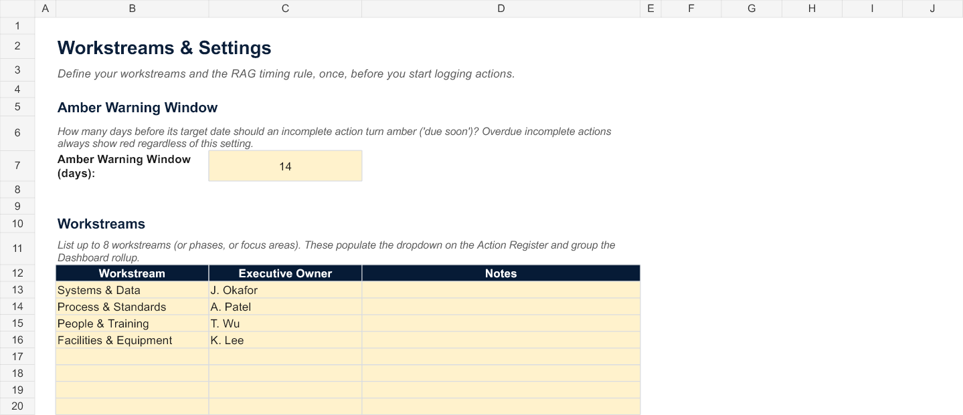
Task: Select the 'Facilities & Equipment' workstream cell
Action: tap(132, 340)
